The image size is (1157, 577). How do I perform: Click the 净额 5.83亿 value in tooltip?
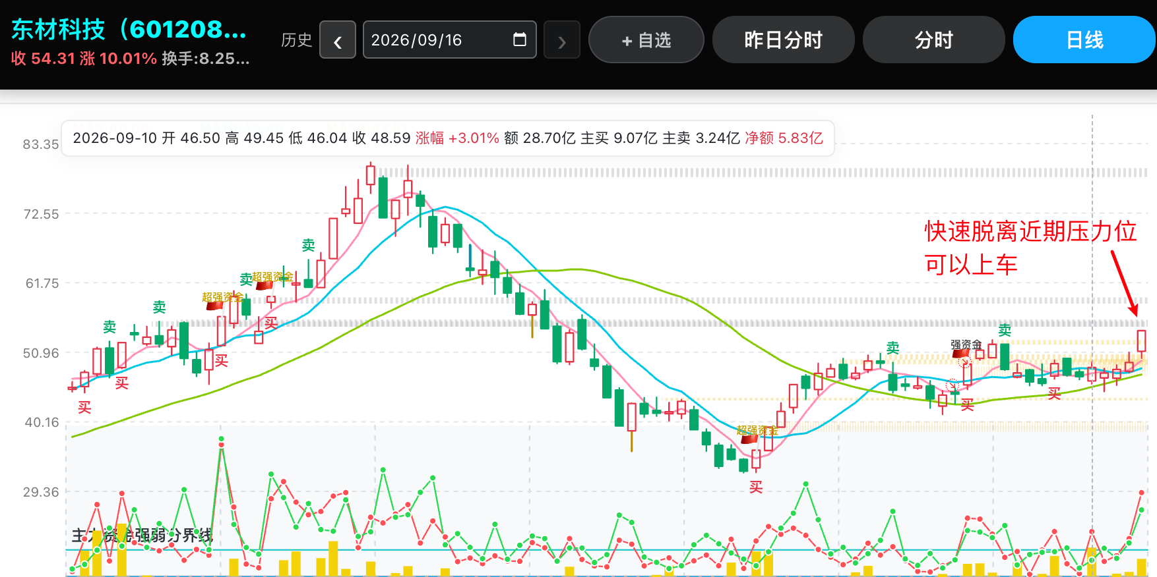[784, 138]
